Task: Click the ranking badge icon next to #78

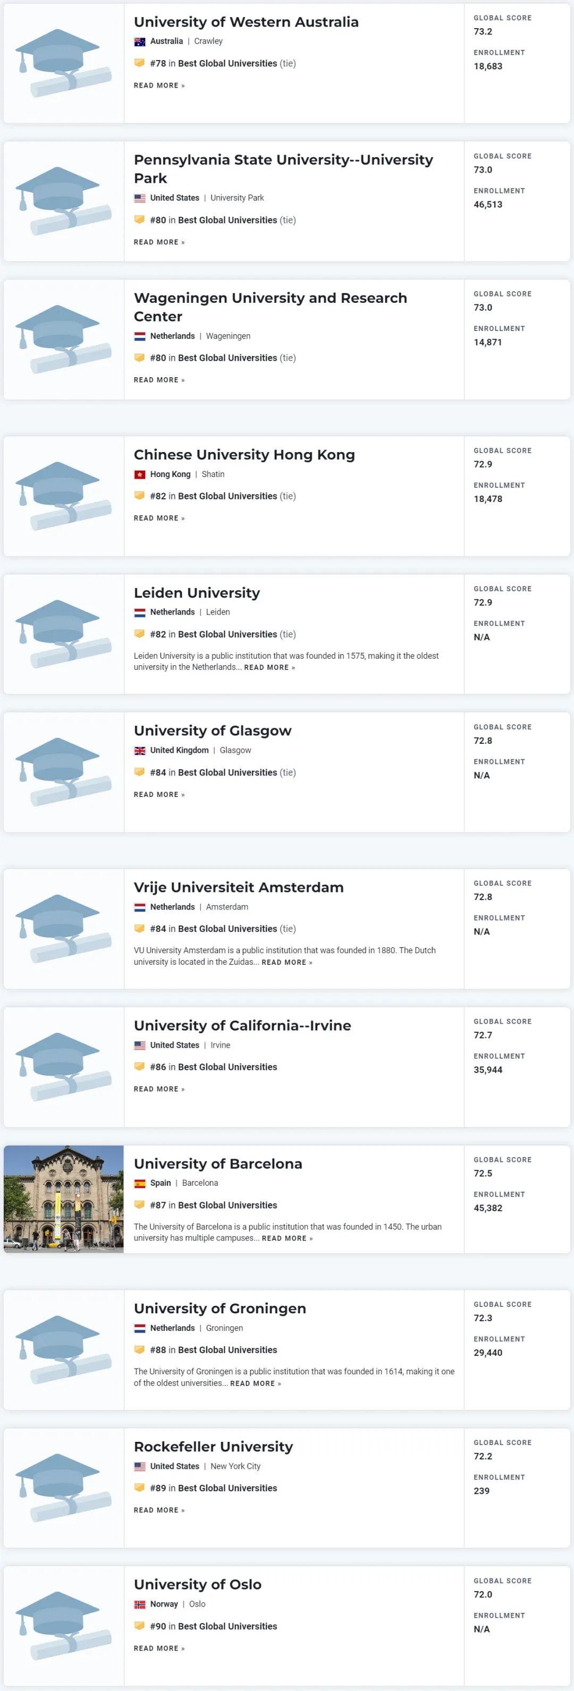Action: (x=139, y=63)
